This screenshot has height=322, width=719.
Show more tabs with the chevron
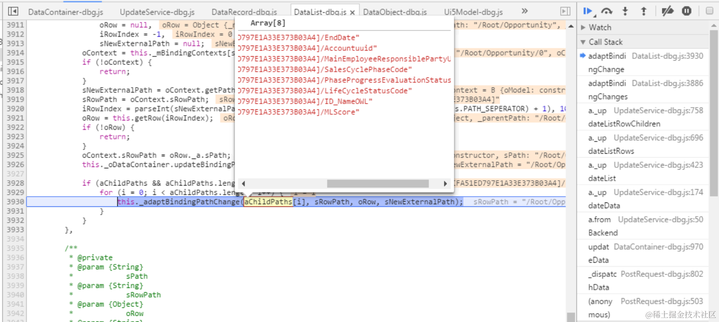click(525, 11)
